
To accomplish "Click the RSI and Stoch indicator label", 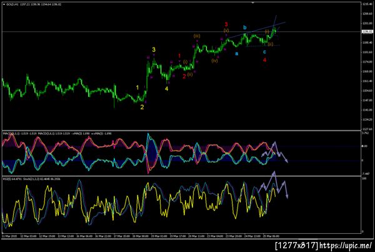I will click(32, 179).
